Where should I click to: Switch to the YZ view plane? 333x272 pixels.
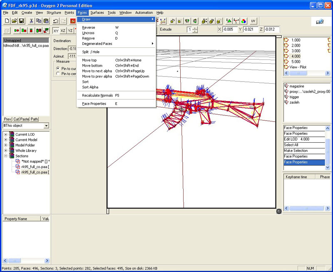click(x=70, y=30)
